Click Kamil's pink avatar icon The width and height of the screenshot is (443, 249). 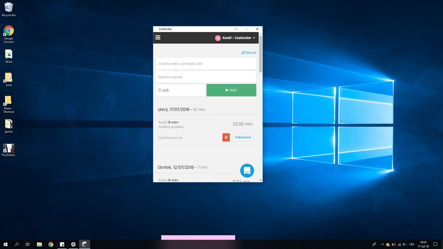point(217,38)
